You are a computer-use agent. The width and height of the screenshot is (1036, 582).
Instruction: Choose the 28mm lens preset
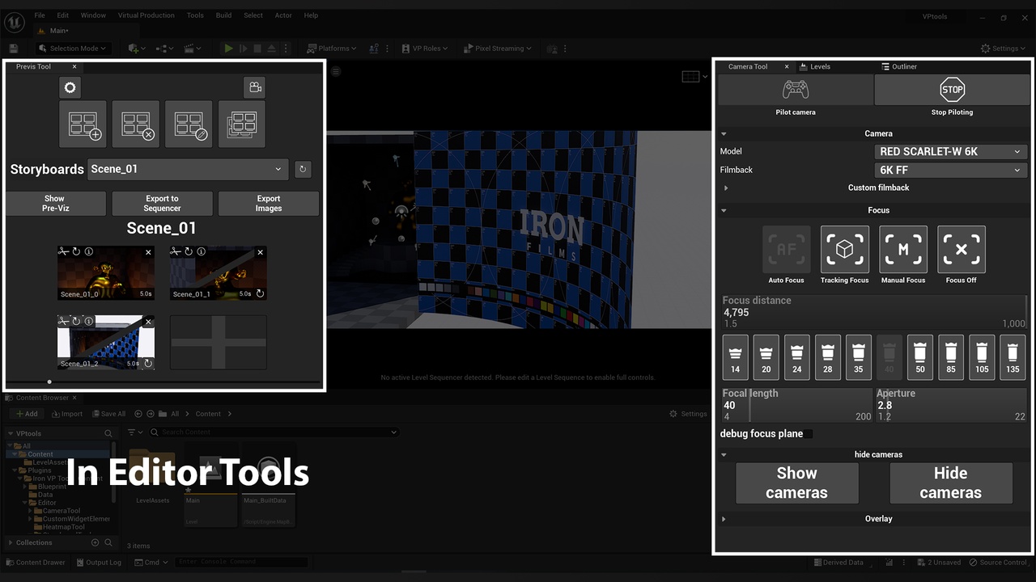pos(827,357)
